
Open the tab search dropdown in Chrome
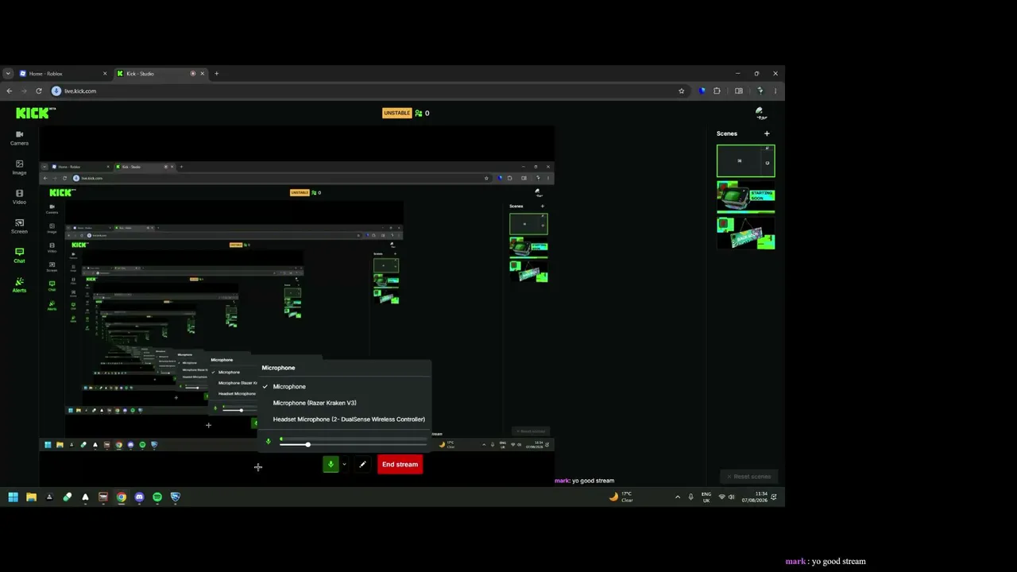pyautogui.click(x=8, y=73)
